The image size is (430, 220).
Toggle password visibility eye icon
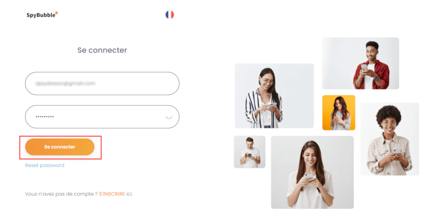pos(169,117)
